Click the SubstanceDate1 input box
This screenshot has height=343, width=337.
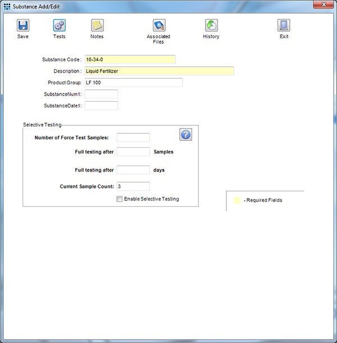tap(101, 106)
